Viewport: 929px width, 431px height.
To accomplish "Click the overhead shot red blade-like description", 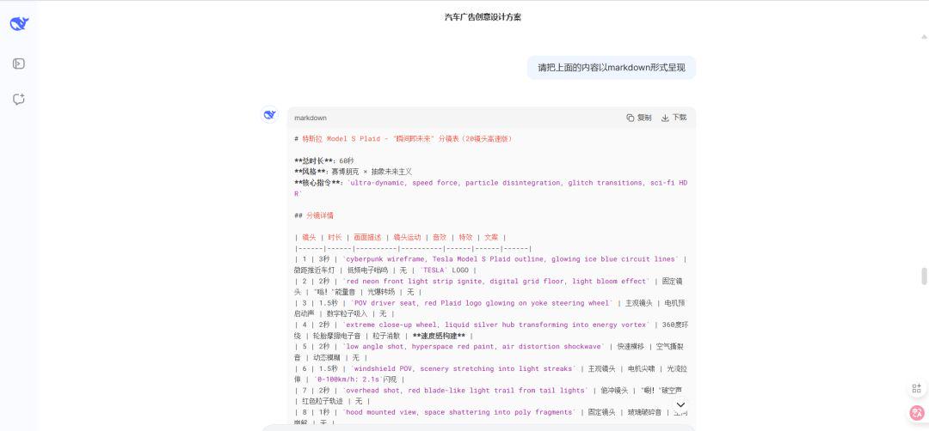I will [464, 391].
